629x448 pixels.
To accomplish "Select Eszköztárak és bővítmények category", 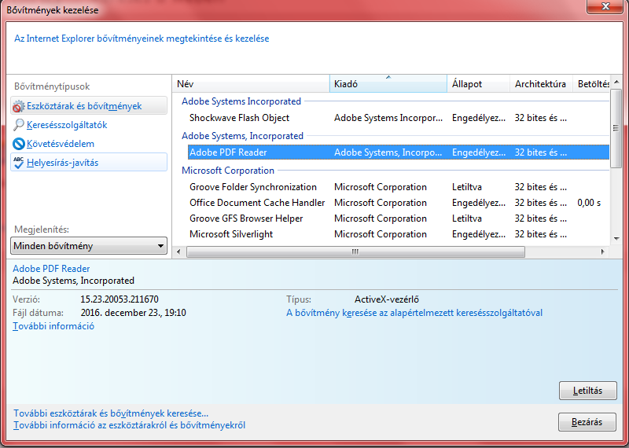I will click(89, 106).
